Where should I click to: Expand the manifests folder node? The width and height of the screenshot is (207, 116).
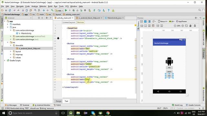click(x=8, y=24)
